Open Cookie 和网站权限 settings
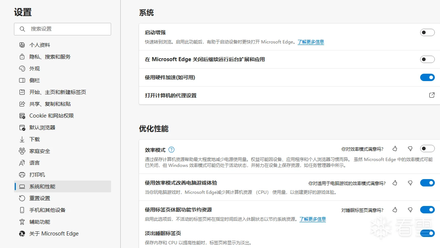440x248 pixels. pos(63,116)
